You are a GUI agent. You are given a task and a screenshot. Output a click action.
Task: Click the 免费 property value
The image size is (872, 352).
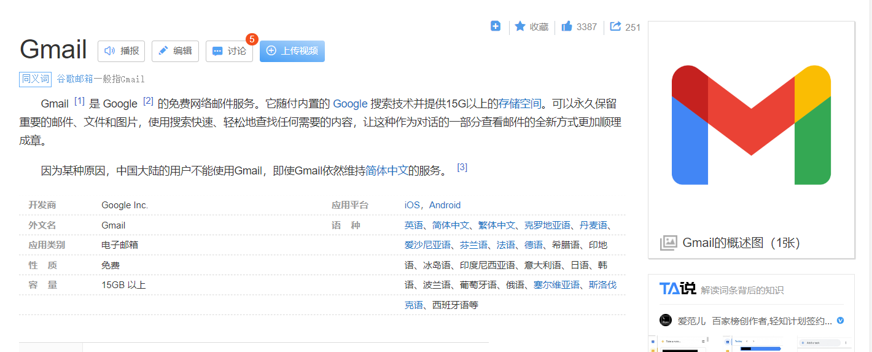(111, 265)
